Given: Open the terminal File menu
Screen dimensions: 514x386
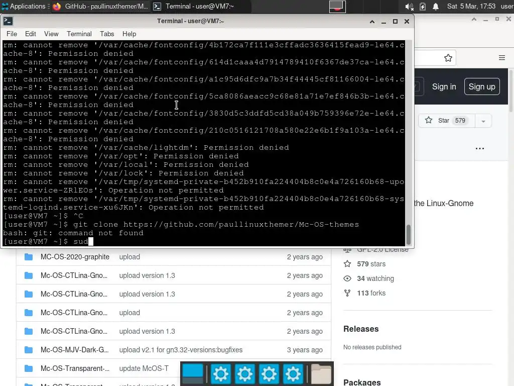Looking at the screenshot, I should point(12,34).
